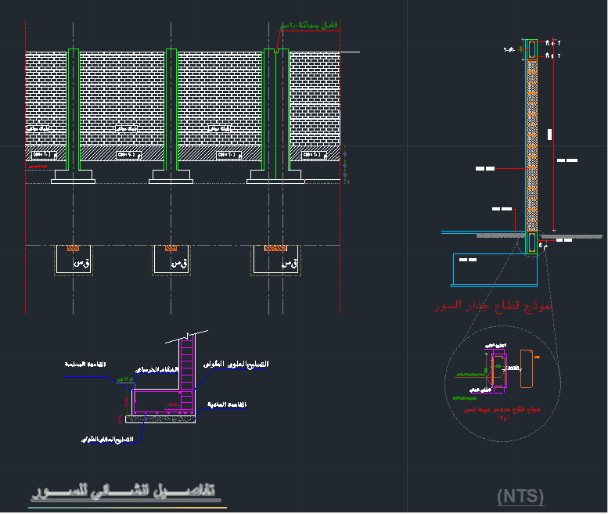Click the leftmost "ق.س" footing plan box
The image size is (608, 514).
(74, 260)
